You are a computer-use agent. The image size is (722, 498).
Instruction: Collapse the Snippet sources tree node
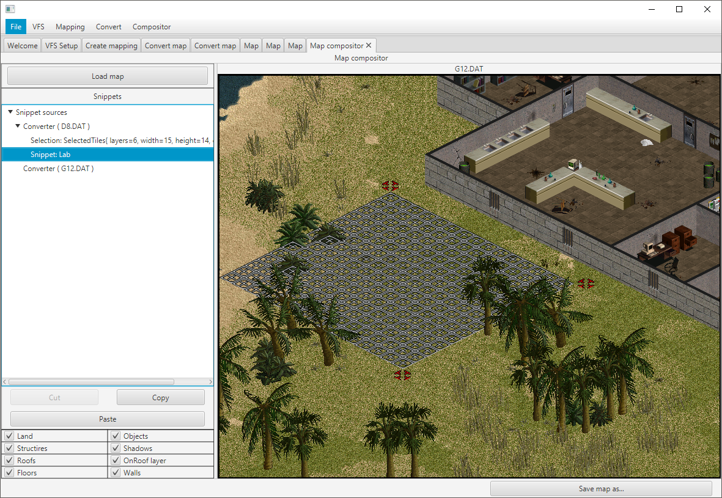10,112
